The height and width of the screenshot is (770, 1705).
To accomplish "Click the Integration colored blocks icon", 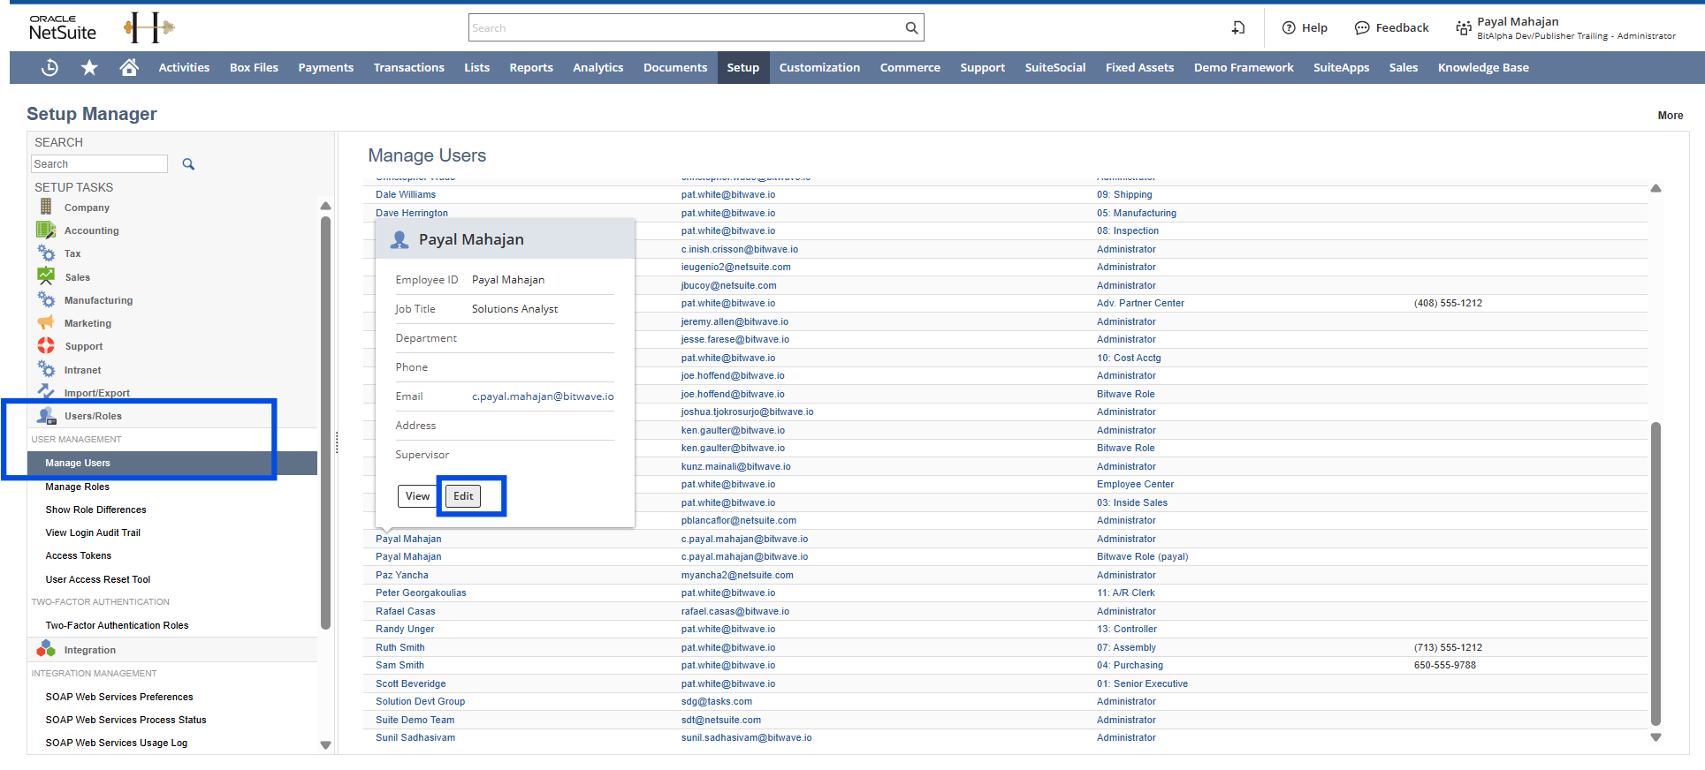I will point(46,649).
